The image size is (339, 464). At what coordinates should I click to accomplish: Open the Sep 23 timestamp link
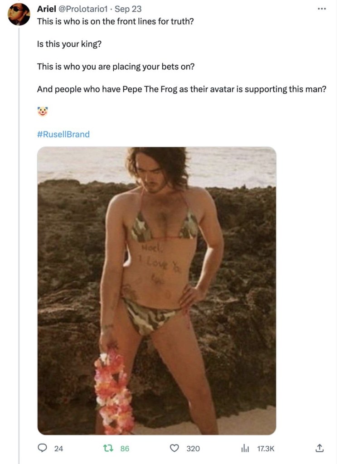click(x=128, y=9)
